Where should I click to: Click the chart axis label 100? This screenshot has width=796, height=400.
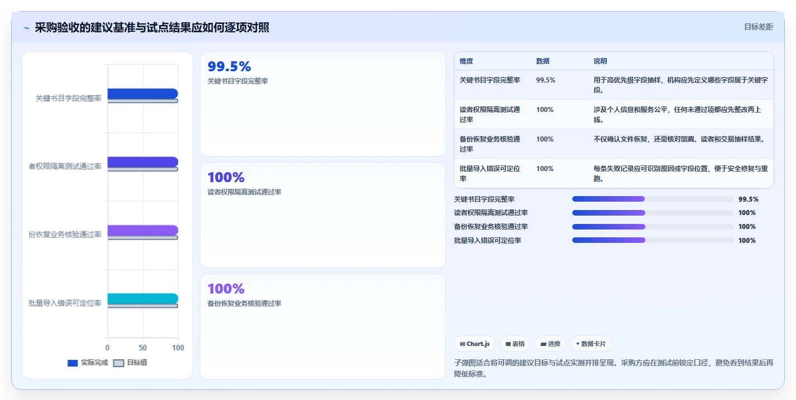178,348
